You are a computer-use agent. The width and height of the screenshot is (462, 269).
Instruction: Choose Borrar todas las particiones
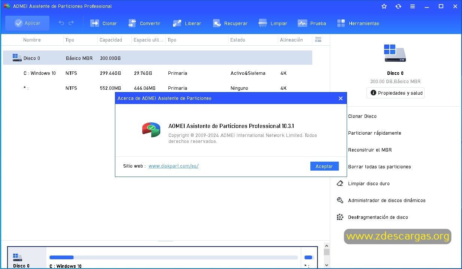[379, 167]
